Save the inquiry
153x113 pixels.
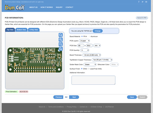pos(132,97)
